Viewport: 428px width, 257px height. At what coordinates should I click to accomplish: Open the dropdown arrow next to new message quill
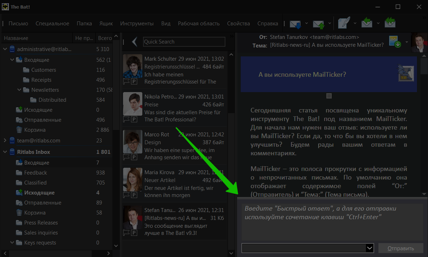click(355, 24)
